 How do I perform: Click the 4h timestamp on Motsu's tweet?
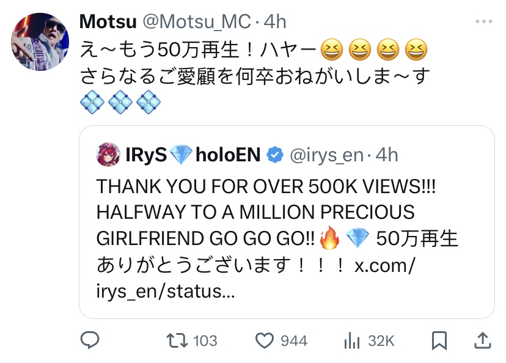275,22
